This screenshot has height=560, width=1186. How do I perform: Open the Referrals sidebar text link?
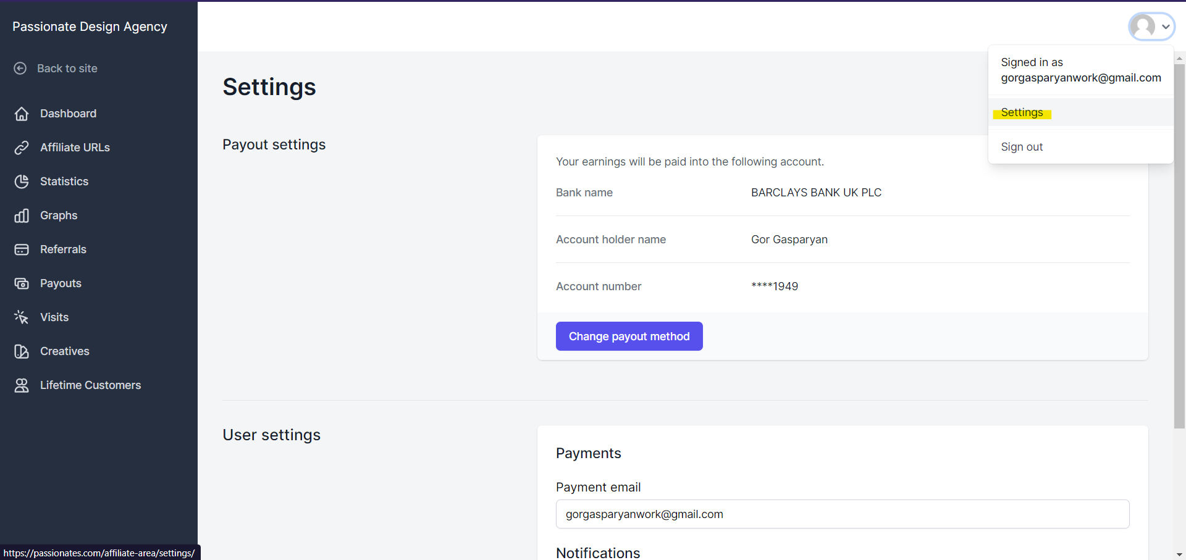(63, 249)
